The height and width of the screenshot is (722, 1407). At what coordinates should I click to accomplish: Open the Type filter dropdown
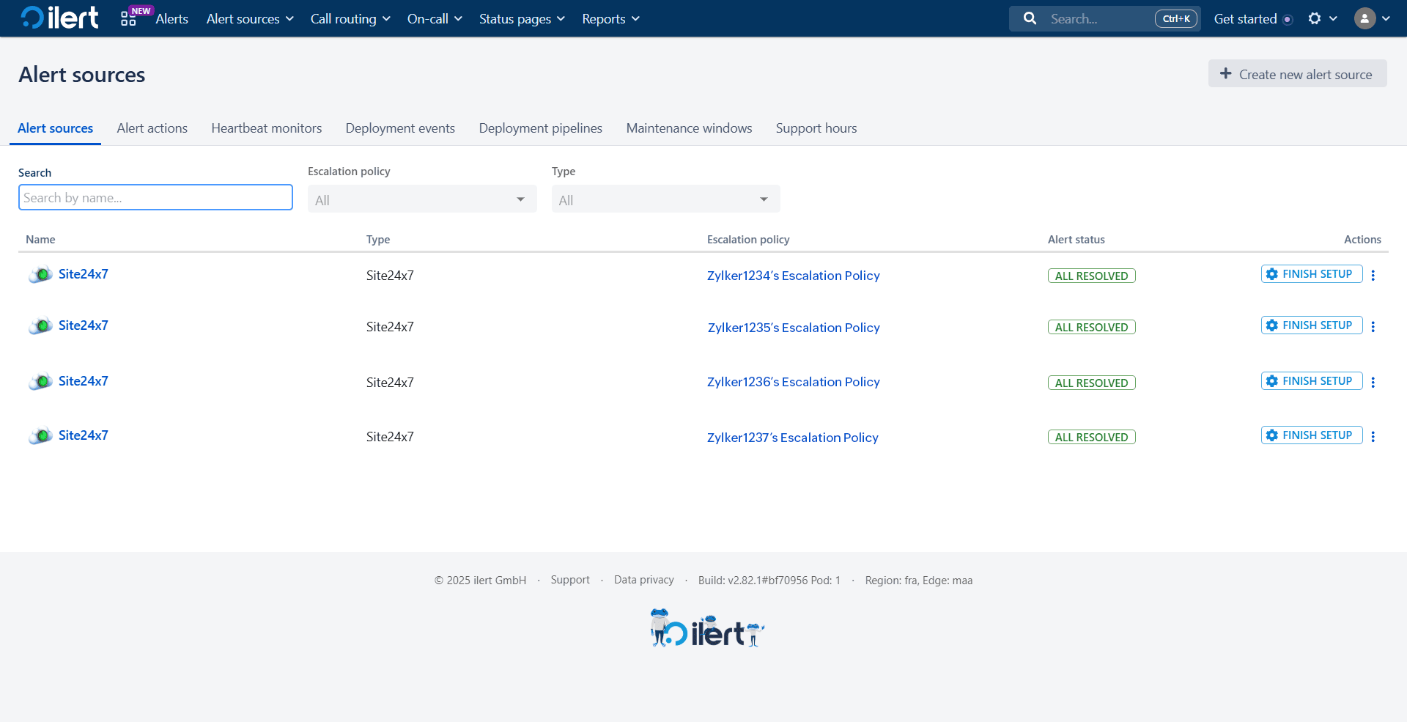665,199
